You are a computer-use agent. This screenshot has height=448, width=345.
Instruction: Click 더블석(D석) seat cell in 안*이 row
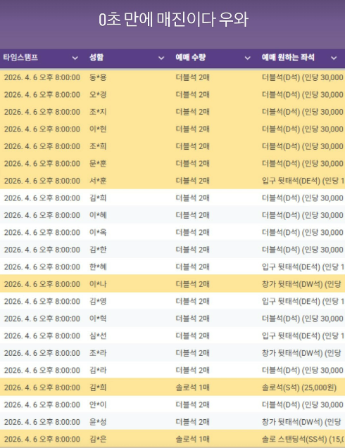[x=302, y=404]
